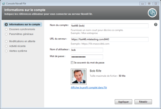Image resolution: width=161 pixels, height=109 pixels.
Task: Enable Se souvenir du mot de passe
Action: coord(72,62)
